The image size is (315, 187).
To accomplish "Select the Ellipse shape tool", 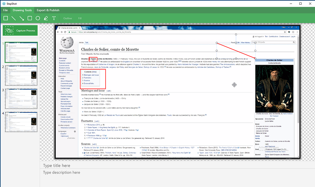I will click(x=38, y=18).
